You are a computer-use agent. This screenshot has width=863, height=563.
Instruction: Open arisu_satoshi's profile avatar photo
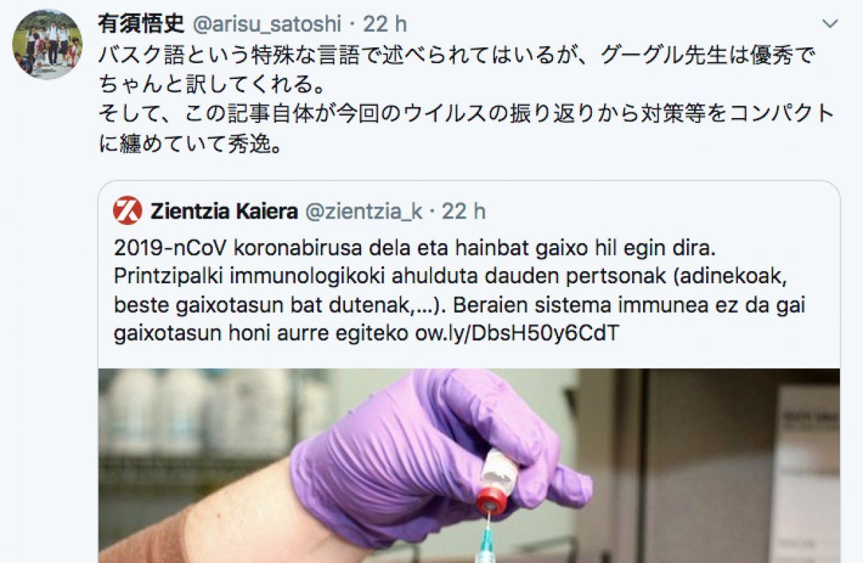[x=47, y=45]
